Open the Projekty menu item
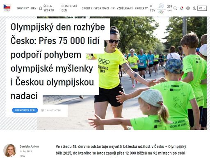The image size is (210, 158). (x=141, y=8)
